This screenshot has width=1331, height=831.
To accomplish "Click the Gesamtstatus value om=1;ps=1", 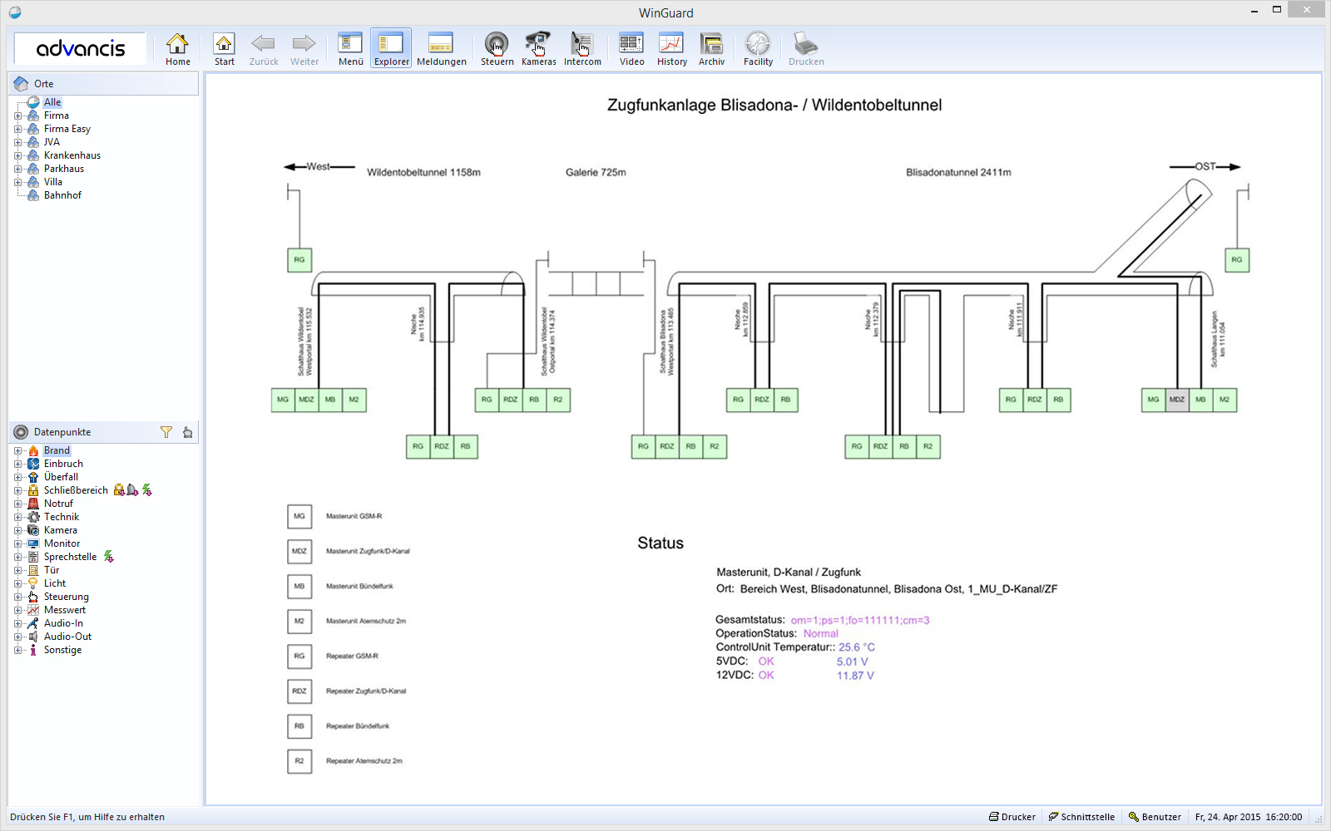I will point(860,620).
